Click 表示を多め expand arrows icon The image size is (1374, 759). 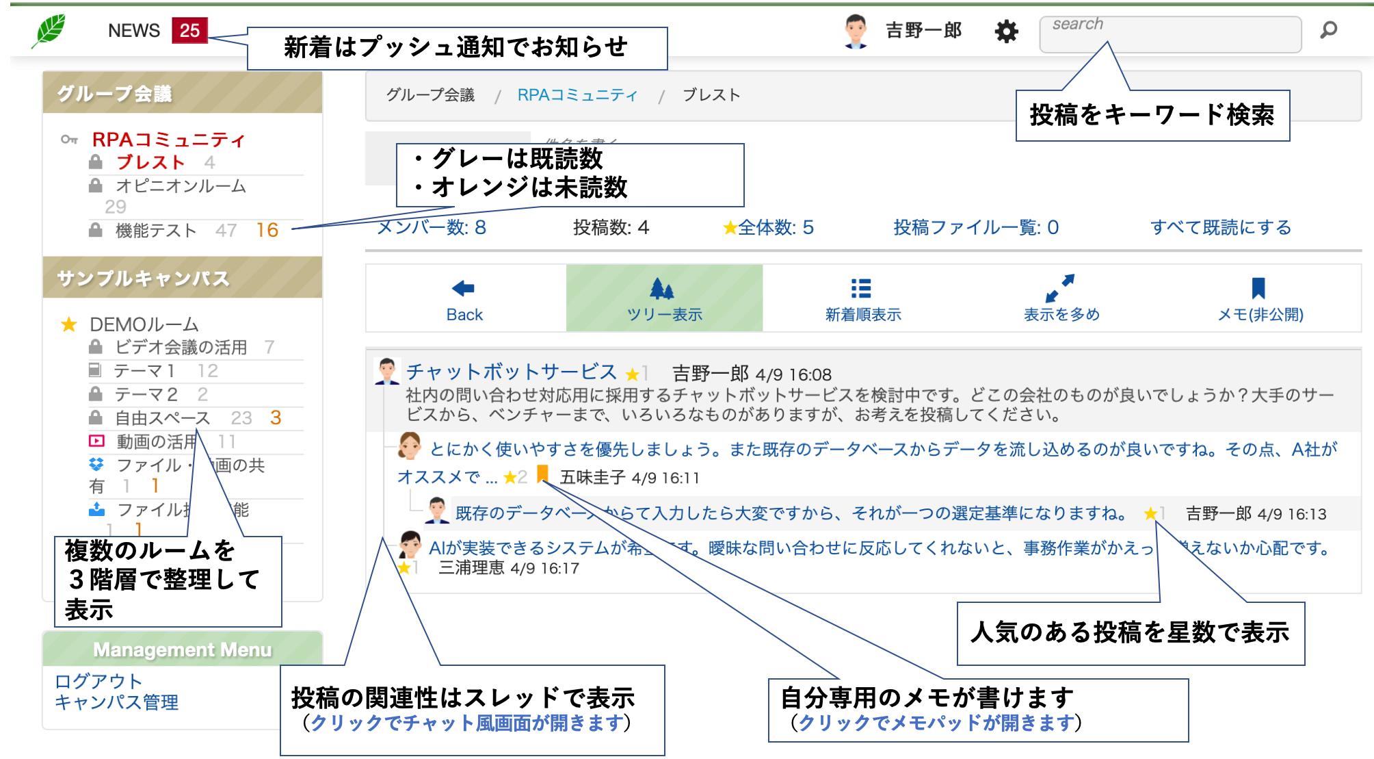coord(1060,298)
